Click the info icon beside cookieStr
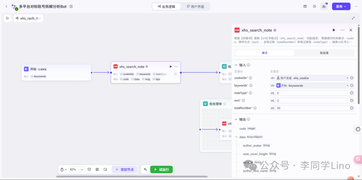The image size is (362, 180). 250,78
